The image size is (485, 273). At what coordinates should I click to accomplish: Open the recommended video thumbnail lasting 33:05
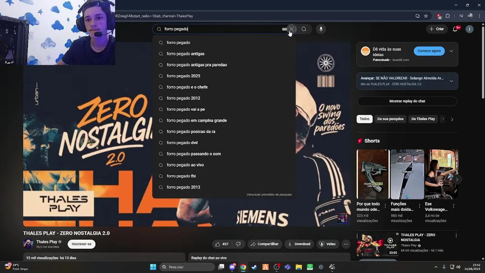click(x=377, y=245)
